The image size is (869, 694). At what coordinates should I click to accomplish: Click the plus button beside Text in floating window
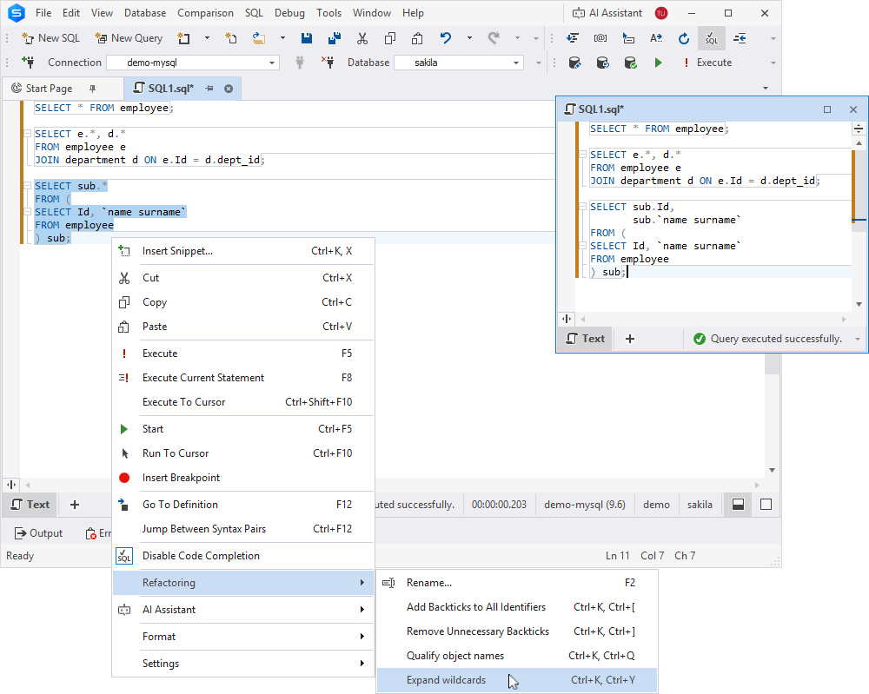pyautogui.click(x=629, y=339)
